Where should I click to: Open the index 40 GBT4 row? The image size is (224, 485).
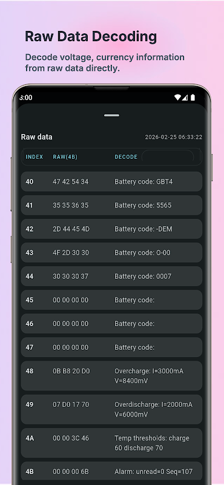tap(111, 181)
